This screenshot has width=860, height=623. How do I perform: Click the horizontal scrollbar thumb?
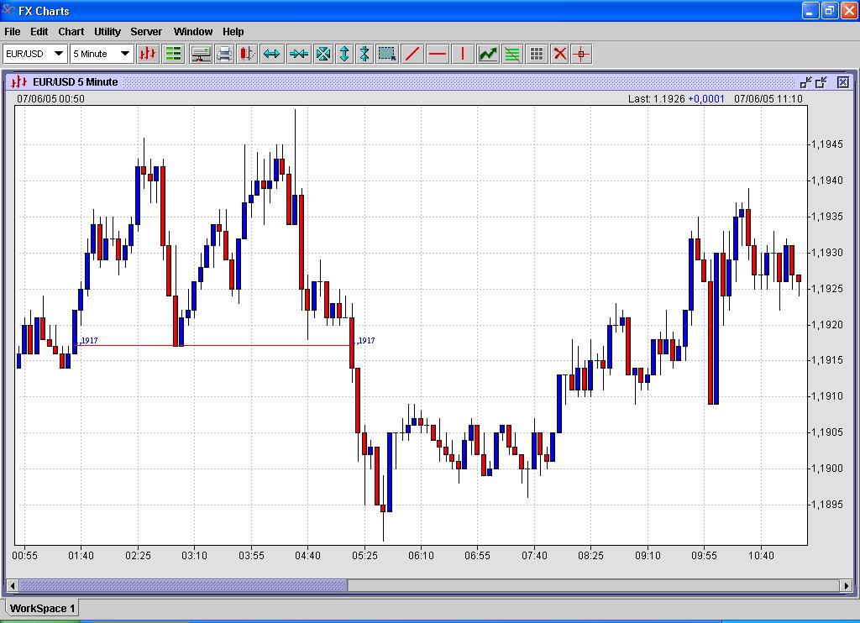tap(183, 586)
